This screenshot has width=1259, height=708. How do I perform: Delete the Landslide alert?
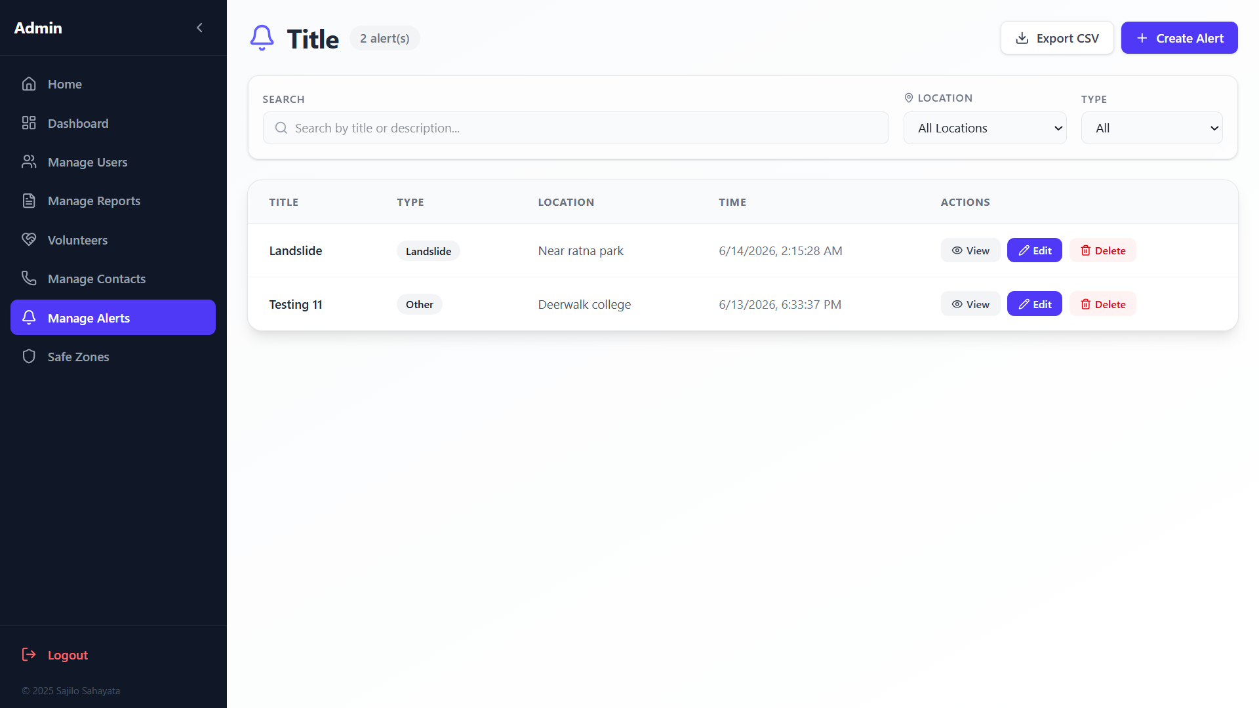[x=1102, y=250]
